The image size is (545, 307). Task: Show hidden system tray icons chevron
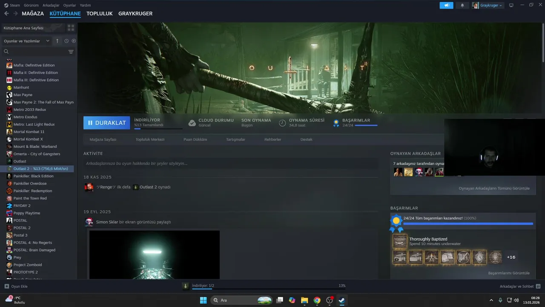point(491,300)
